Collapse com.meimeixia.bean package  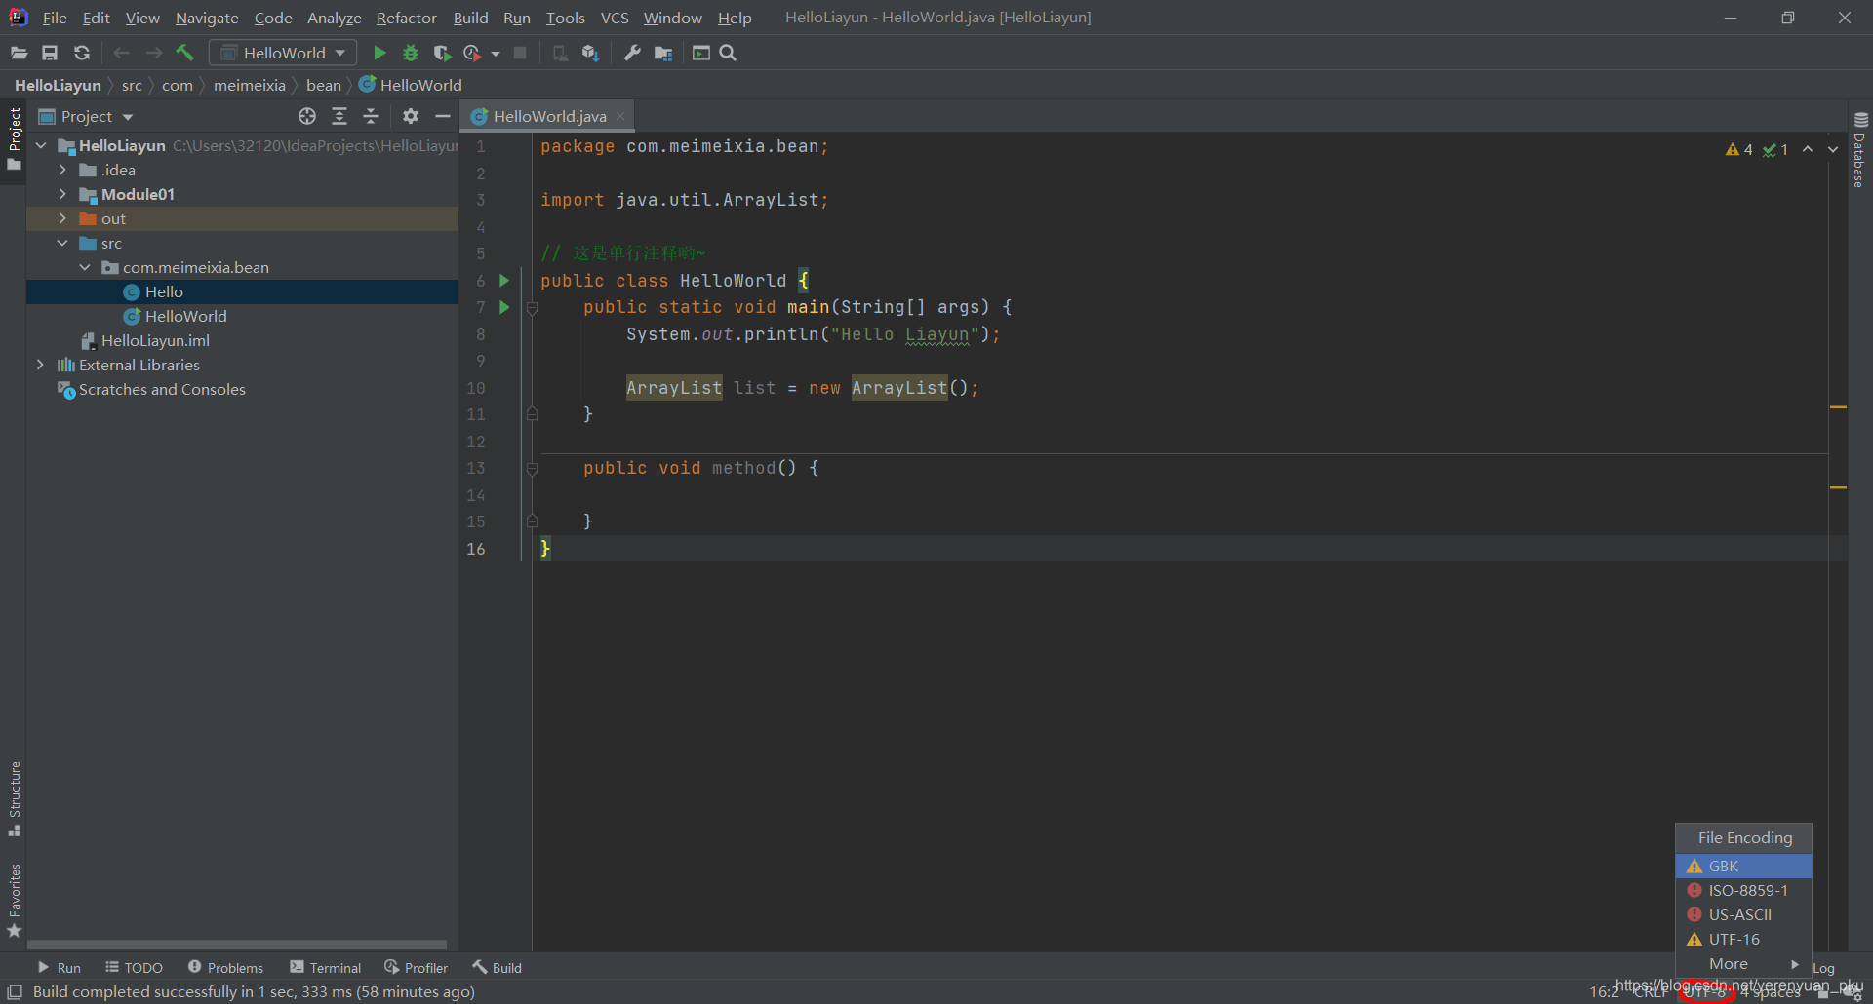tap(85, 267)
